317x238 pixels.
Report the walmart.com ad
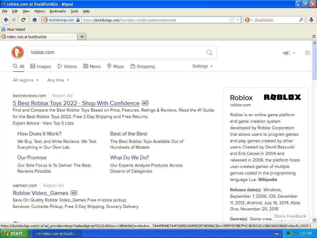pyautogui.click(x=53, y=185)
